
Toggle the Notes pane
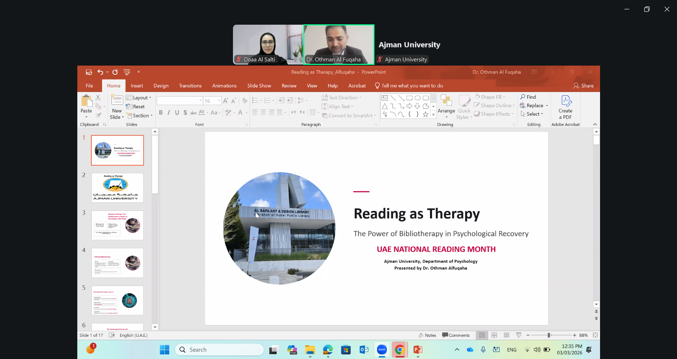pos(427,335)
